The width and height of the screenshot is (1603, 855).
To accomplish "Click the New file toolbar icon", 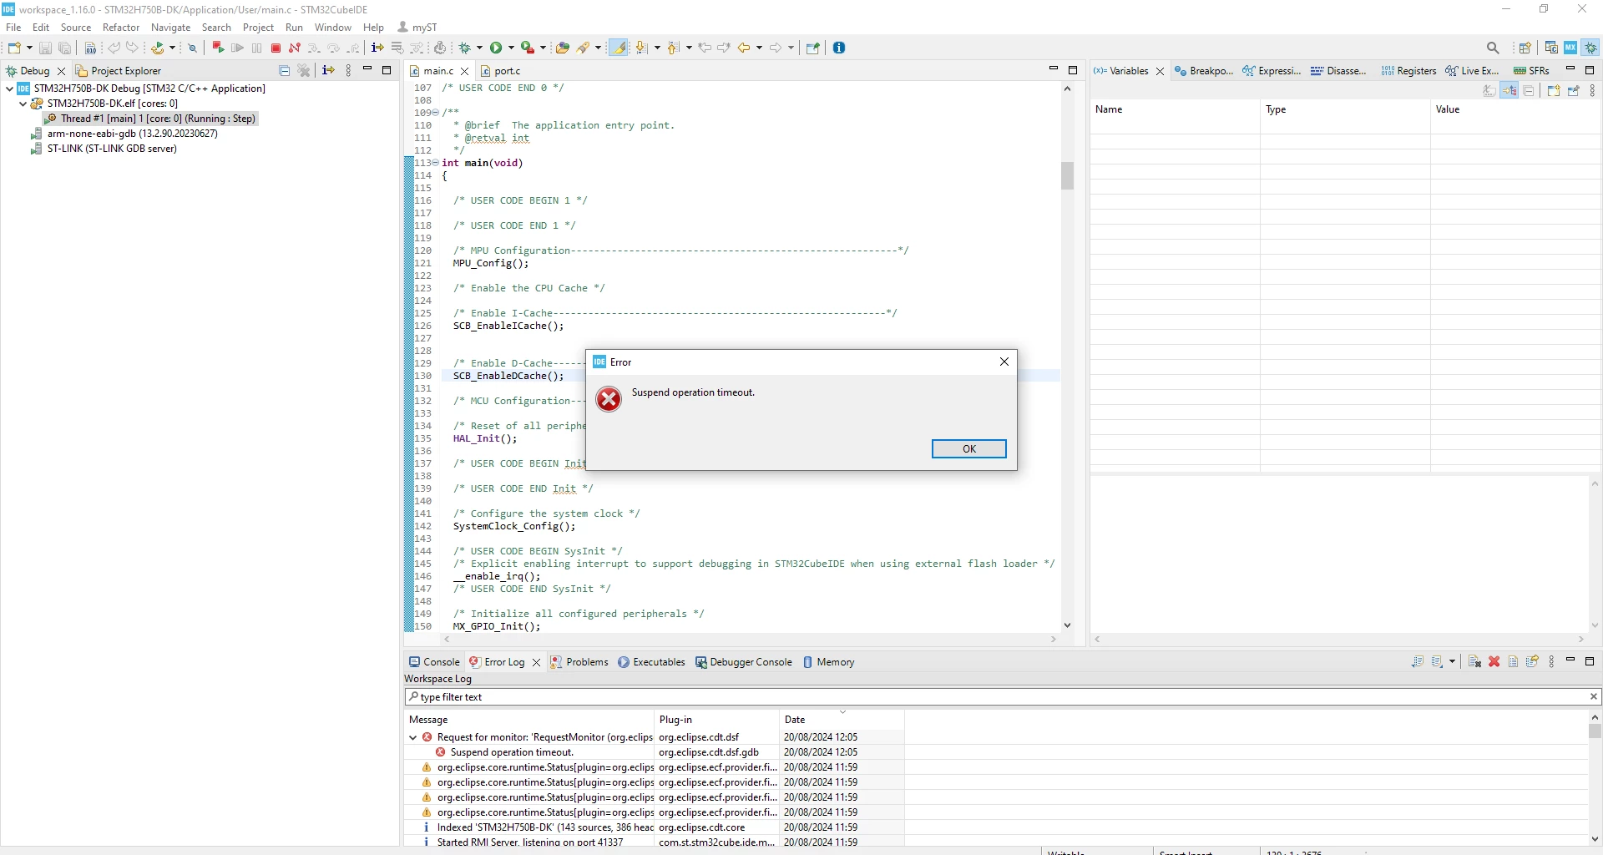I will coord(14,48).
